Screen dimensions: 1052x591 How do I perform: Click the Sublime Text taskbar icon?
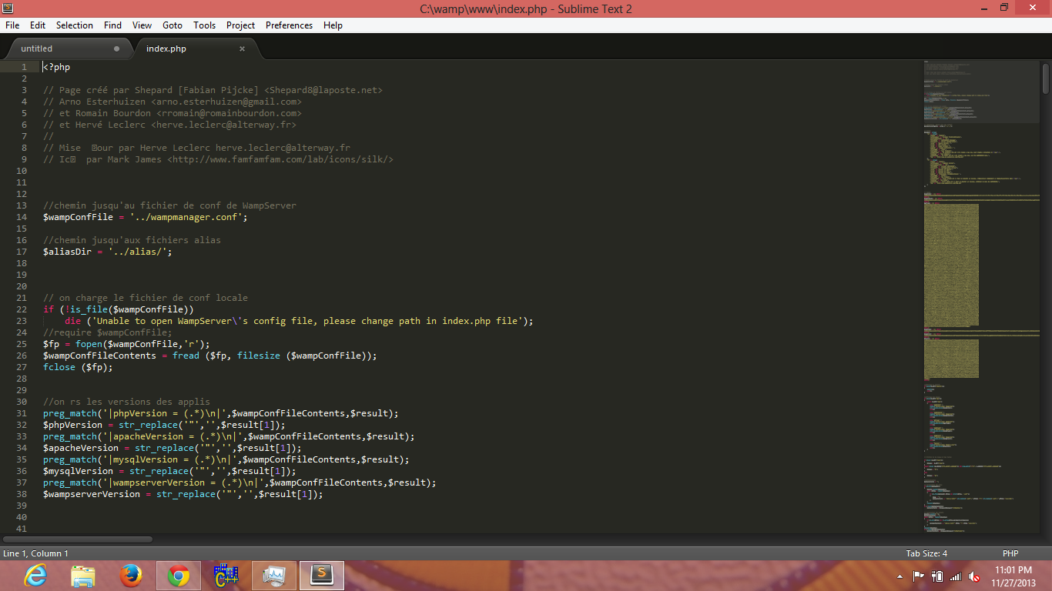coord(322,576)
